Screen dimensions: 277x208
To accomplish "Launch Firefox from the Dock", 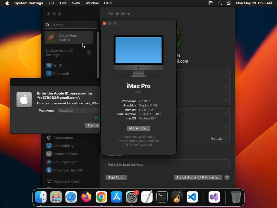I will tap(86, 197).
